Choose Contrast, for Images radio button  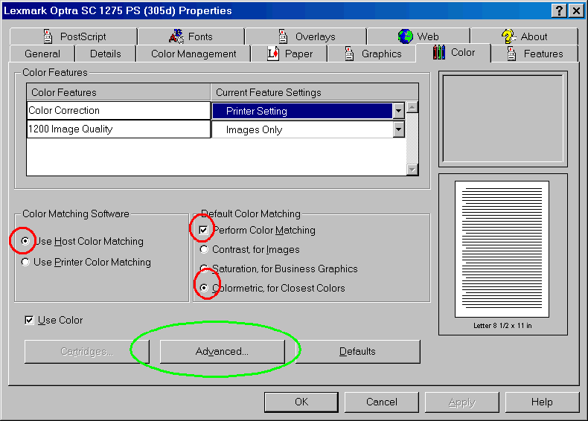coord(204,250)
